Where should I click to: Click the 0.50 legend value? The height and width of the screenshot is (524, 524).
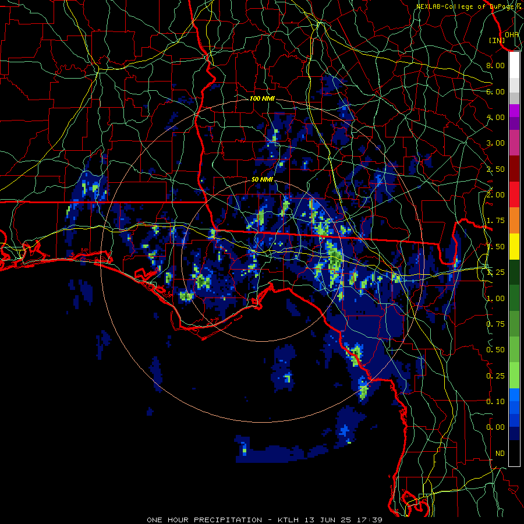pos(495,350)
